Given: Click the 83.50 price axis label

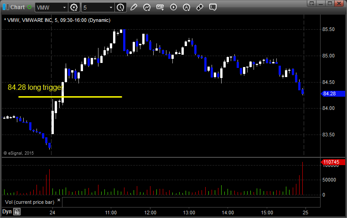Looking at the screenshot, I should point(328,135).
